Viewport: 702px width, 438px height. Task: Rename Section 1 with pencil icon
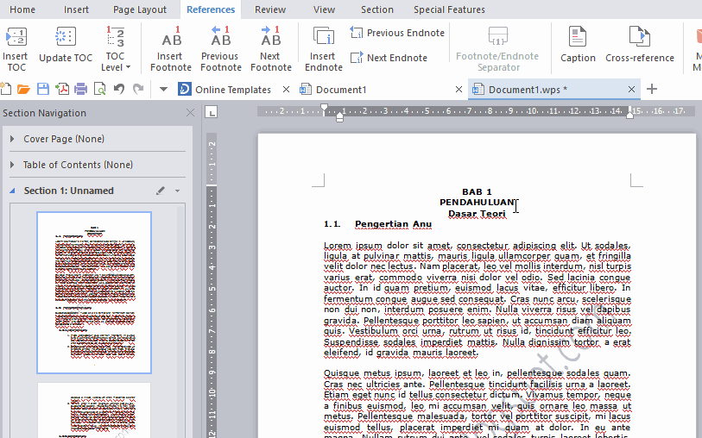pyautogui.click(x=161, y=191)
